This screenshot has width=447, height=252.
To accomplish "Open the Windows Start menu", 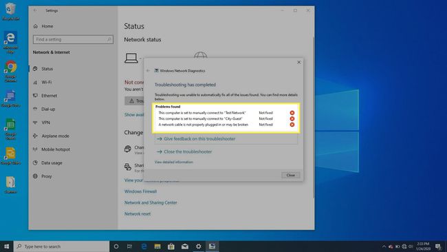I will (x=7, y=246).
